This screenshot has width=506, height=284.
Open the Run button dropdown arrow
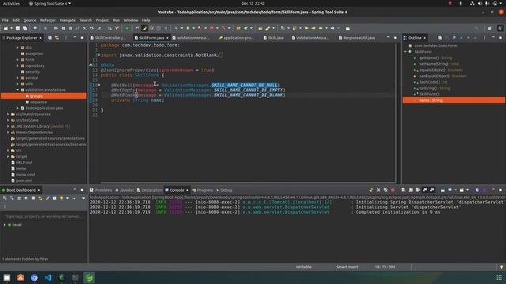tap(193, 28)
